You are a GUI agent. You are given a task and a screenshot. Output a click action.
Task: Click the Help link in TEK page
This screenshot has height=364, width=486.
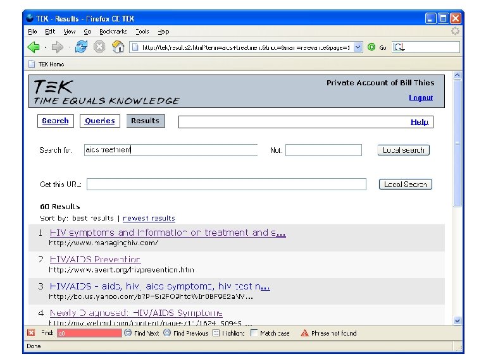[420, 121]
